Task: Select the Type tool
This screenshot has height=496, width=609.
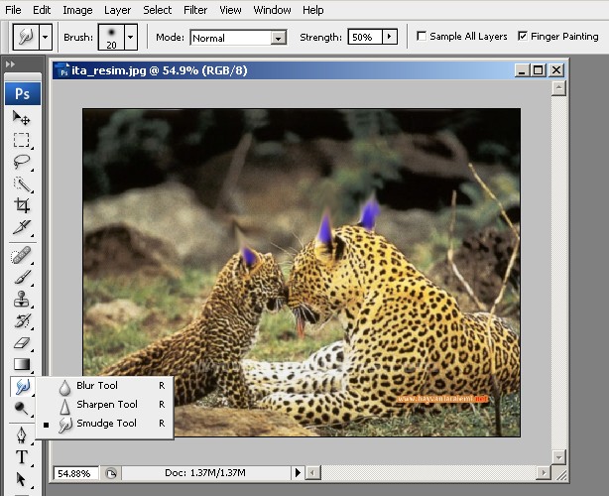Action: [22, 457]
